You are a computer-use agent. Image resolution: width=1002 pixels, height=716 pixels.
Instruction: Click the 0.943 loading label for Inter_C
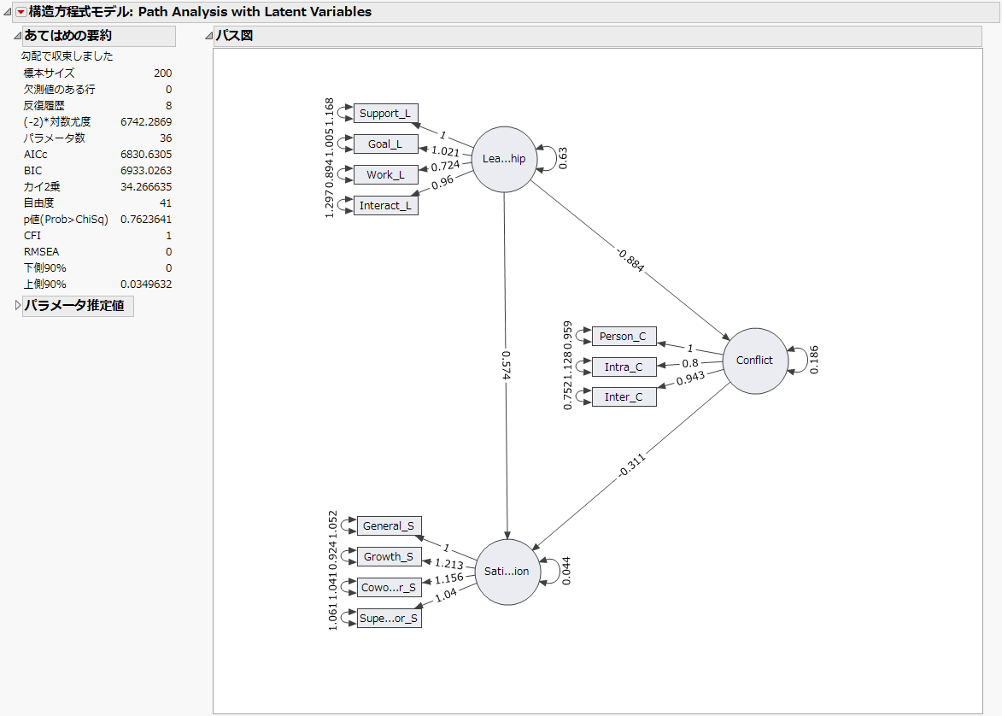[x=690, y=379]
